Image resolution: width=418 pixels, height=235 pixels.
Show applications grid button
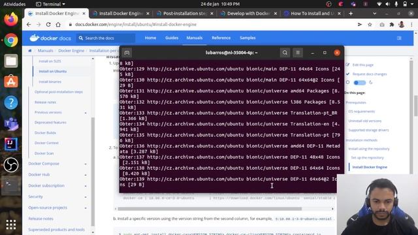(11, 225)
